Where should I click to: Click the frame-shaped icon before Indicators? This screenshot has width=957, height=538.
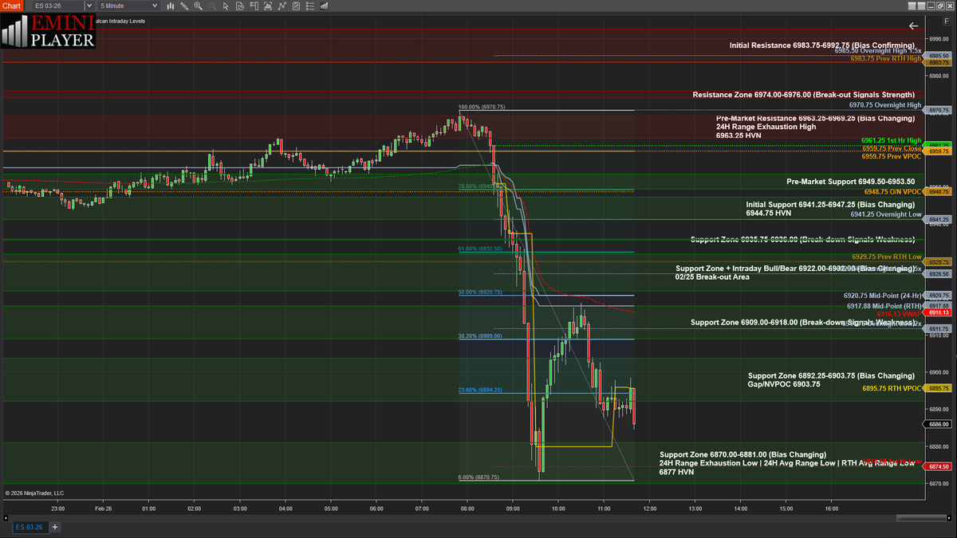268,6
